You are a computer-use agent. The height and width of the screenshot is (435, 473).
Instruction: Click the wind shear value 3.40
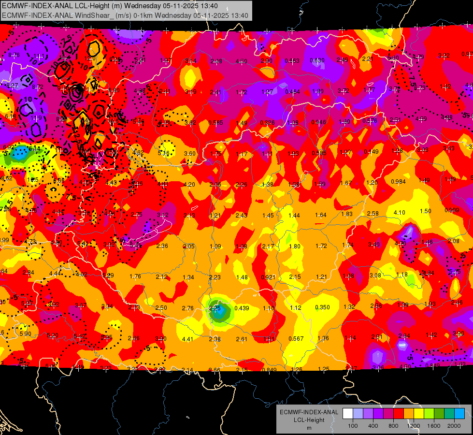[374, 245]
